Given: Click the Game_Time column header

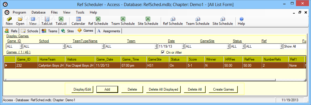Looking at the screenshot, I should (133, 59).
